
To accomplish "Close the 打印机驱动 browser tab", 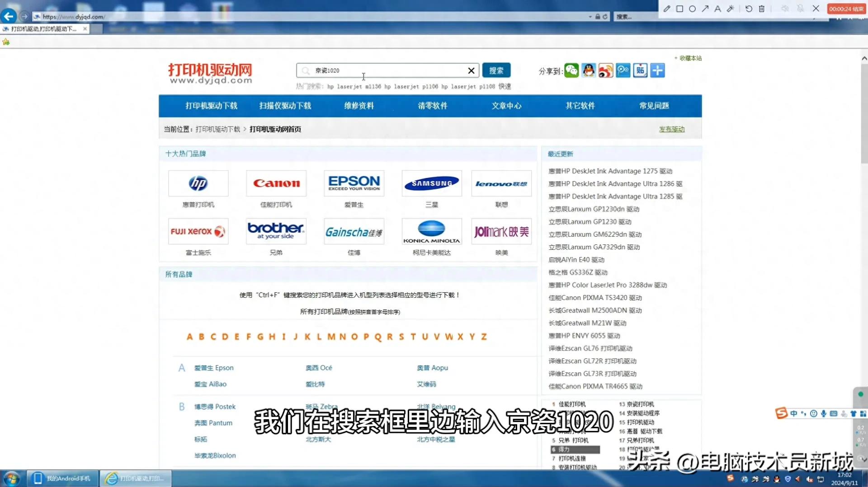I will [85, 29].
